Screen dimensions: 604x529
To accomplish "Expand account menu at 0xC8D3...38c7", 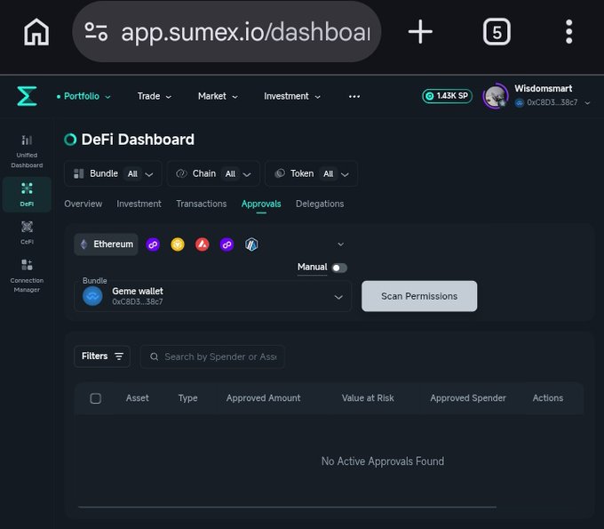I will tap(587, 103).
